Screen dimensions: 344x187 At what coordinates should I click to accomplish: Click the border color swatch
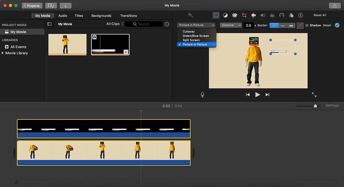tap(300, 25)
